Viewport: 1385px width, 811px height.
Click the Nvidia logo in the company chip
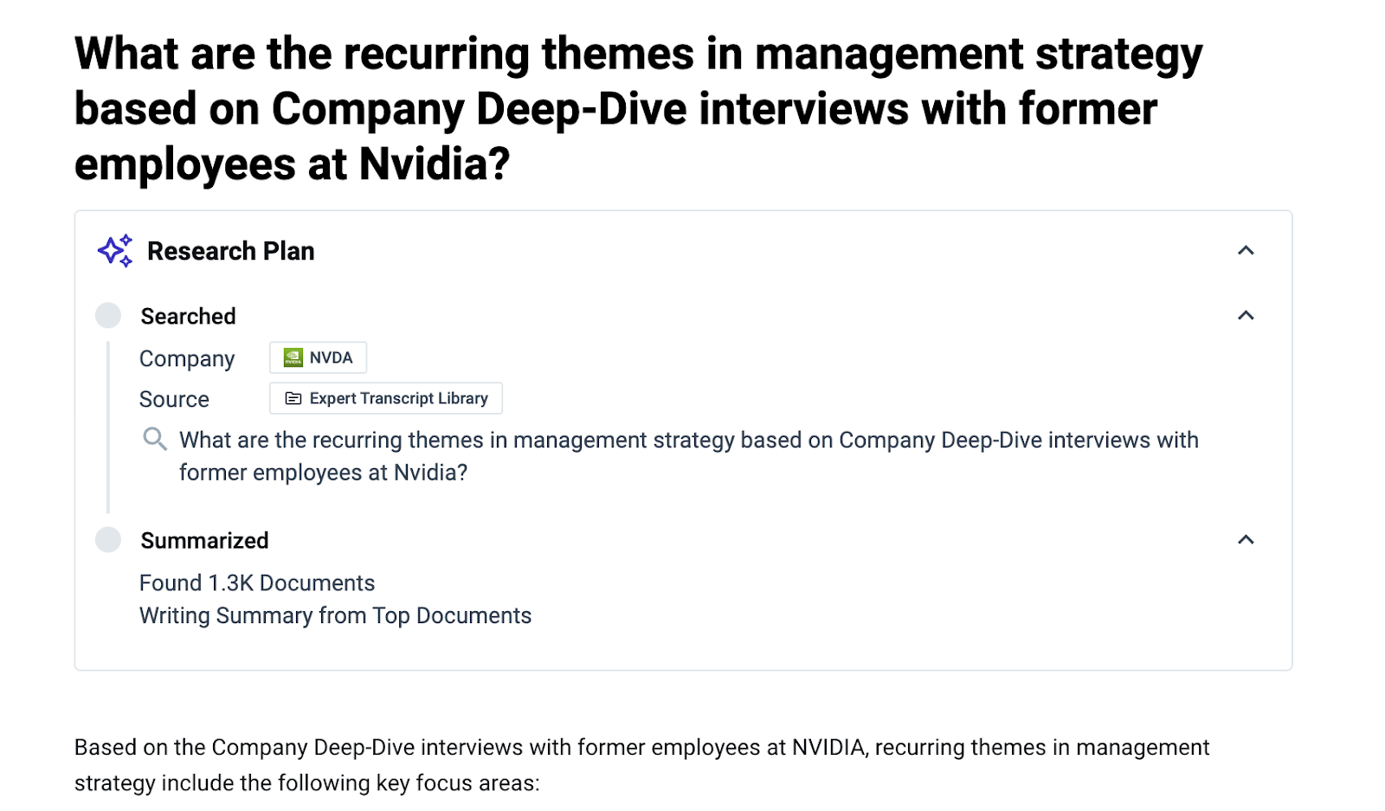[293, 357]
